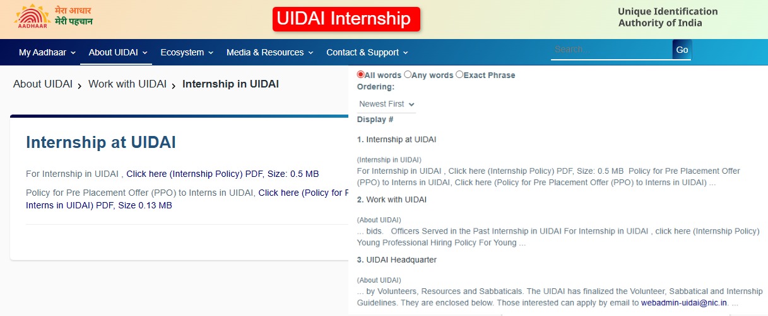Open the Work with UIDAI search result
Screen dimensions: 768x316
[396, 200]
